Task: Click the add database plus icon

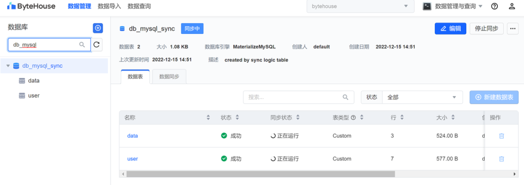Action: (x=98, y=29)
